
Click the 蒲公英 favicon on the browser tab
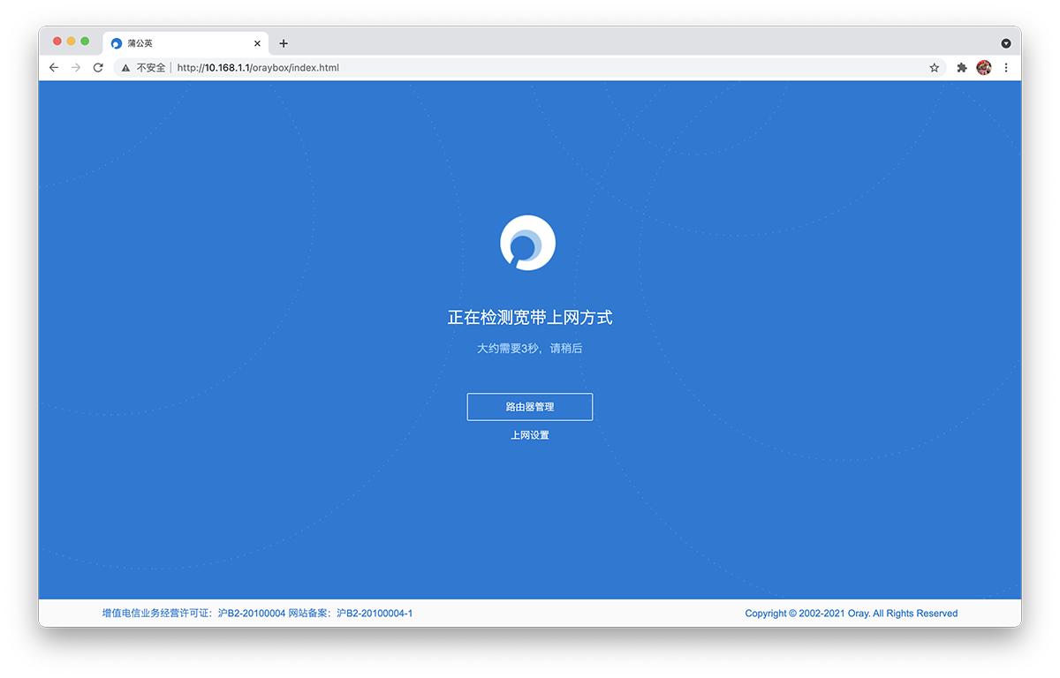[x=116, y=43]
